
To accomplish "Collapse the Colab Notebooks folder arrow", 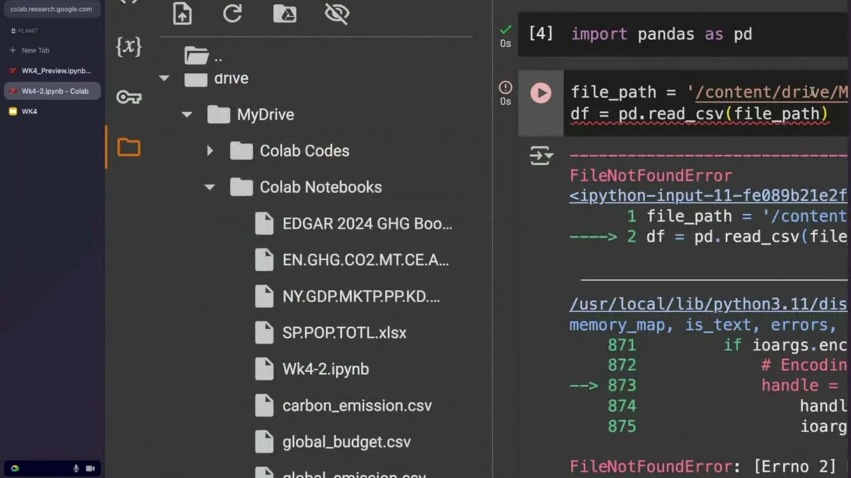I will 209,187.
